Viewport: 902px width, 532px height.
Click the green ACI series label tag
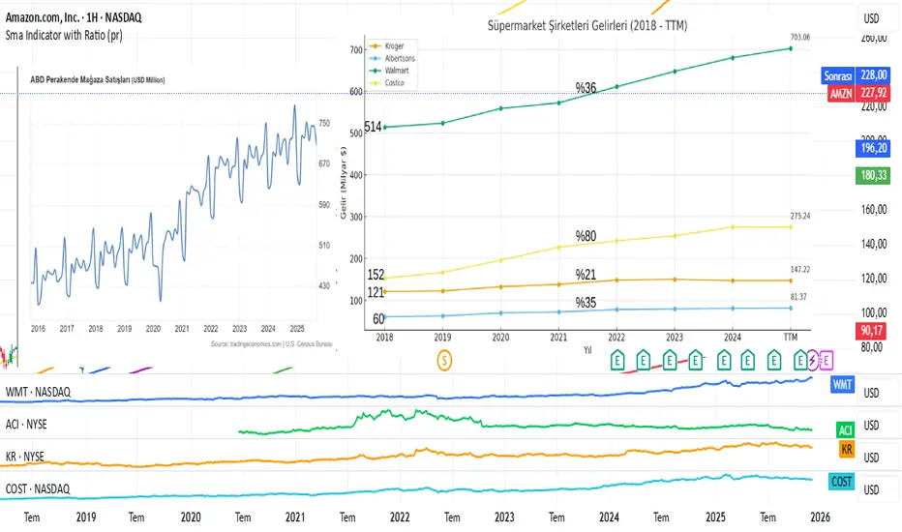[845, 430]
